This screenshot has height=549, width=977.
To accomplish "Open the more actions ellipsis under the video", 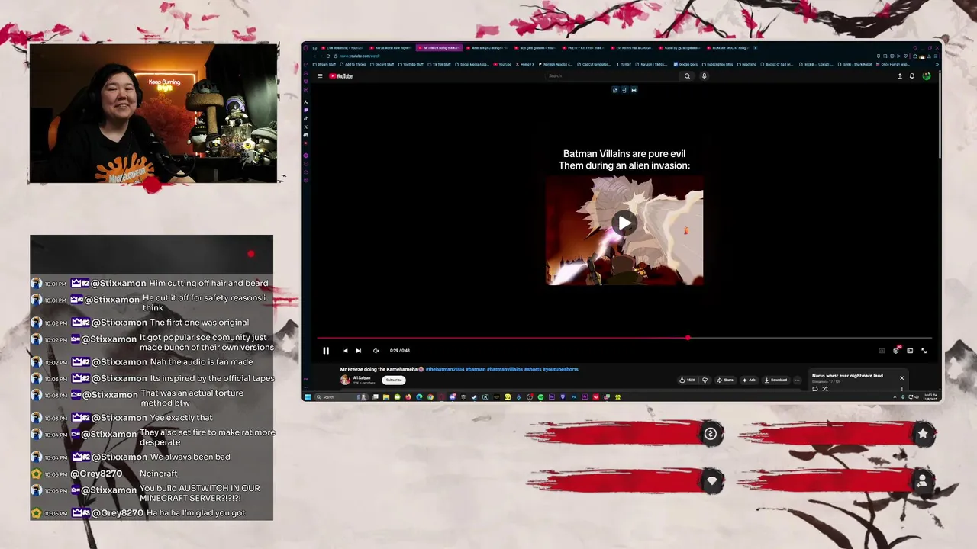I will coord(797,380).
